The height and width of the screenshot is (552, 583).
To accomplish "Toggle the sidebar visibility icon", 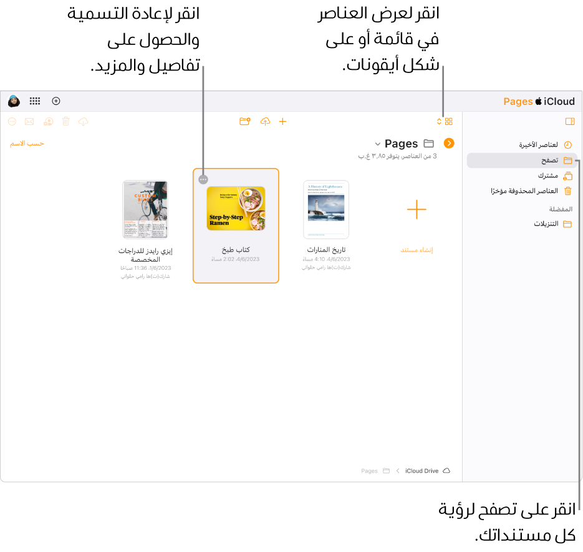I will point(569,122).
